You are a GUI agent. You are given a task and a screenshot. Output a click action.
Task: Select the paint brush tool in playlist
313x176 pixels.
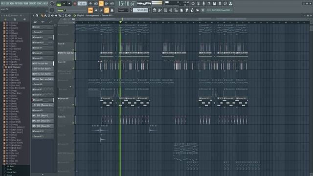pyautogui.click(x=45, y=16)
